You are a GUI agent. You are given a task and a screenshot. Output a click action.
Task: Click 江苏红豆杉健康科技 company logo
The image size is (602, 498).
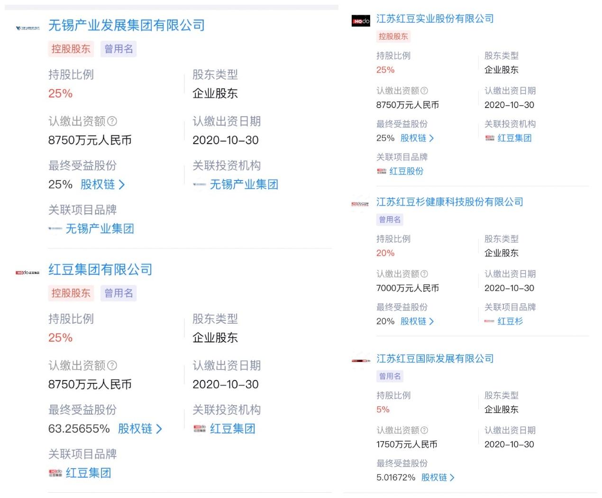coord(360,204)
